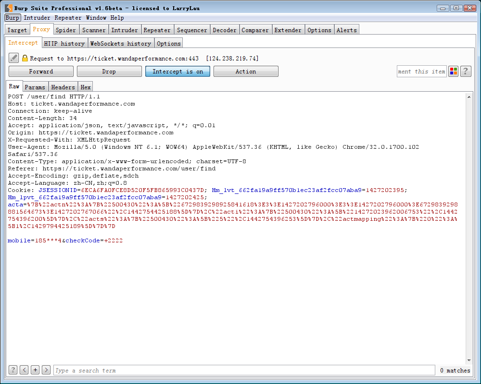This screenshot has height=384, width=481.
Task: Switch to the Decoder tab
Action: pyautogui.click(x=225, y=30)
